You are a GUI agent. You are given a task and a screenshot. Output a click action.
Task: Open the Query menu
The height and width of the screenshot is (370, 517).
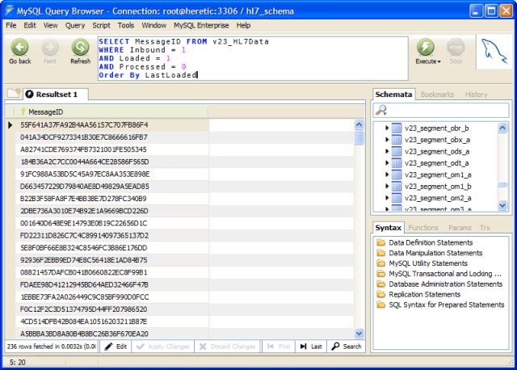point(75,25)
